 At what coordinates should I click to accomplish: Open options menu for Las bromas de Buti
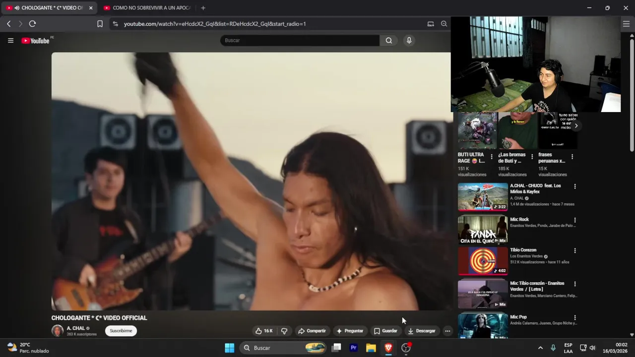pos(532,157)
